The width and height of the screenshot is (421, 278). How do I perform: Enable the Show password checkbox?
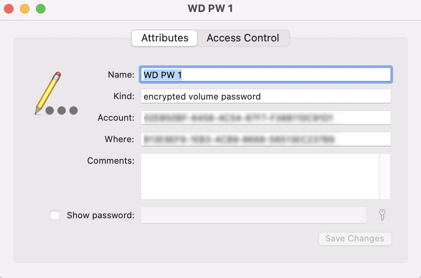55,215
